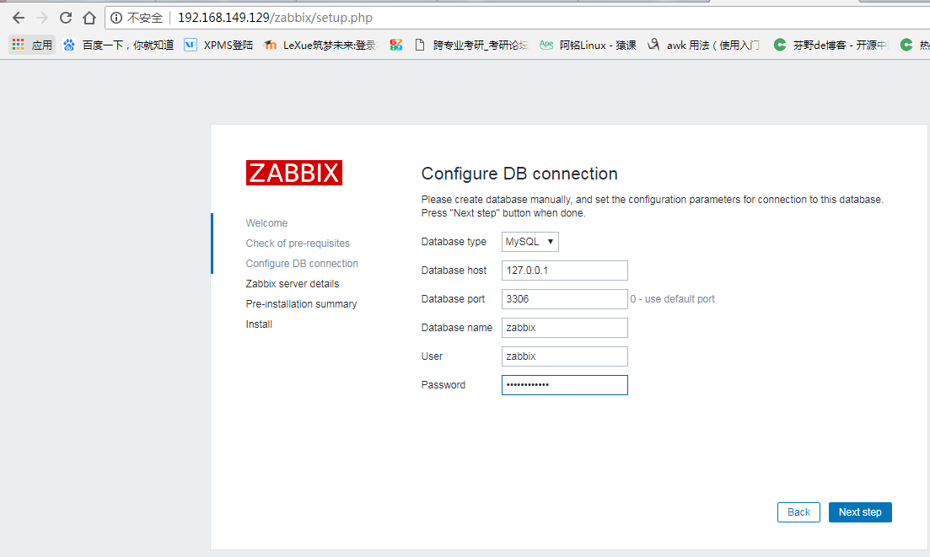Reload the Zabbix setup page
The width and height of the screenshot is (930, 557).
point(65,18)
